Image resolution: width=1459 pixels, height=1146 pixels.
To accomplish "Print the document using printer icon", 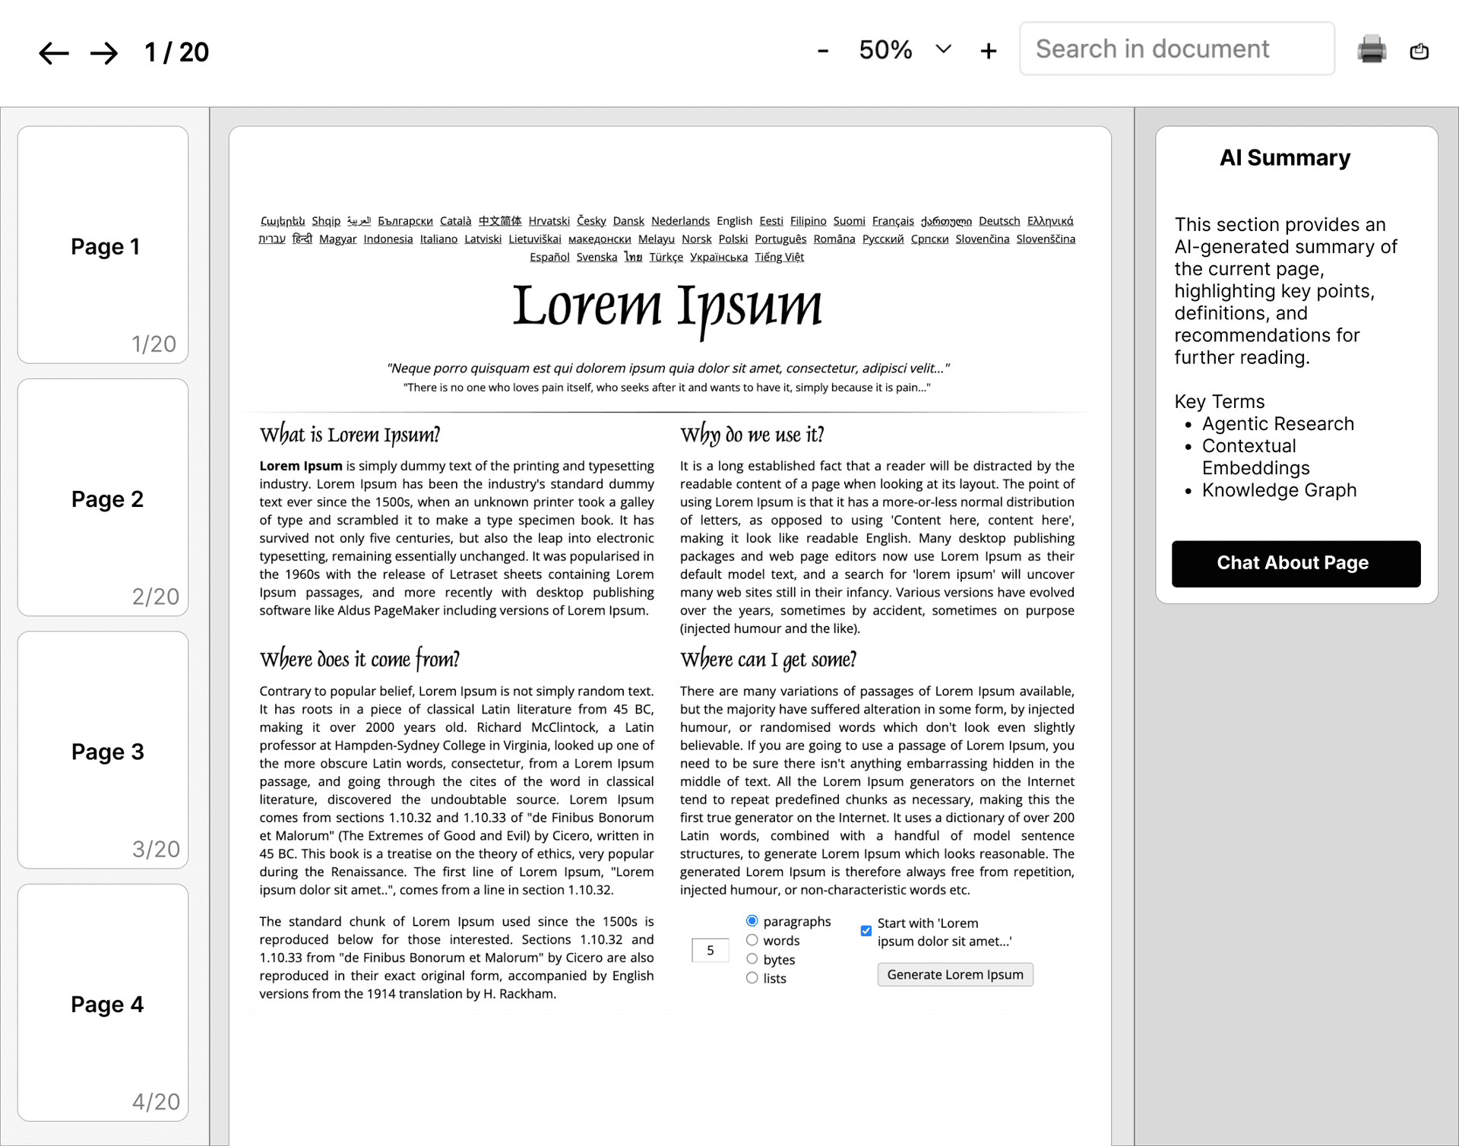I will click(1372, 49).
